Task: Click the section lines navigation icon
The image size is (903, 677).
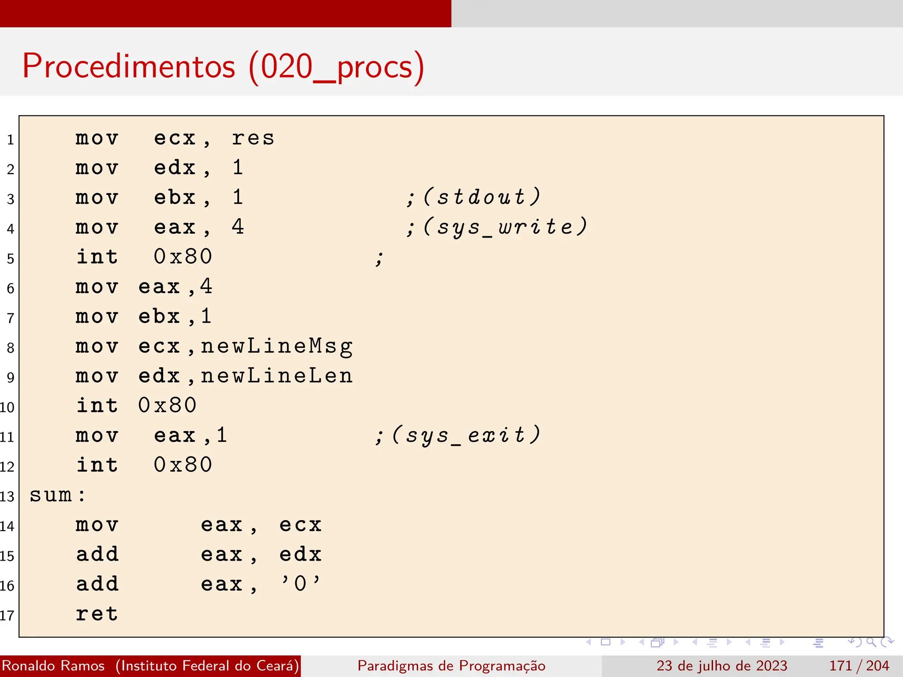Action: pos(765,643)
